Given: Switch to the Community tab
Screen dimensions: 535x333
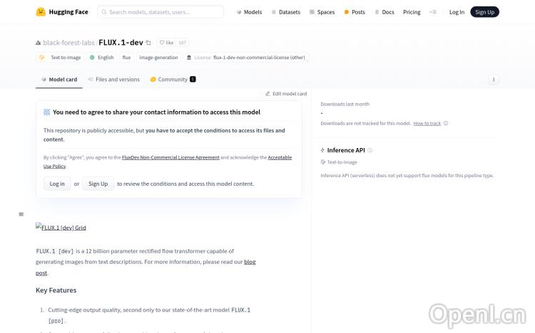Looking at the screenshot, I should pos(173,79).
